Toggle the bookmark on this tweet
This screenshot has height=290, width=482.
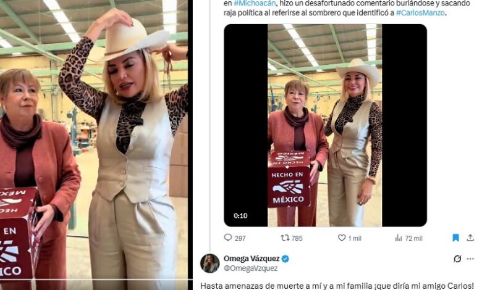(455, 238)
